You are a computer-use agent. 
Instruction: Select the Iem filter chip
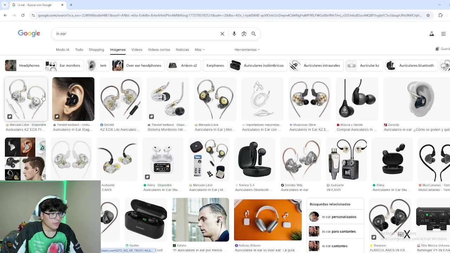[97, 65]
